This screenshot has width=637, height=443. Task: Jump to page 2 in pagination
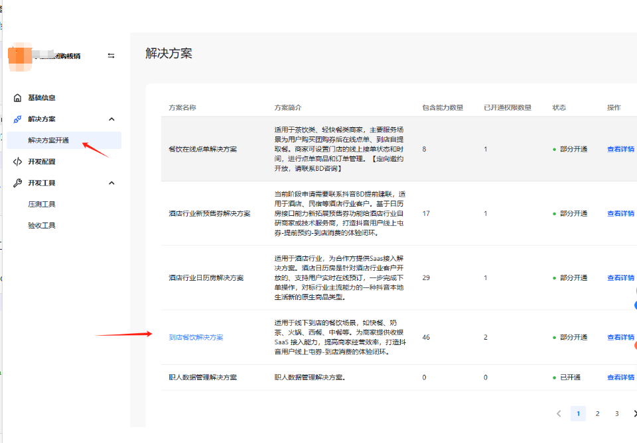click(597, 414)
